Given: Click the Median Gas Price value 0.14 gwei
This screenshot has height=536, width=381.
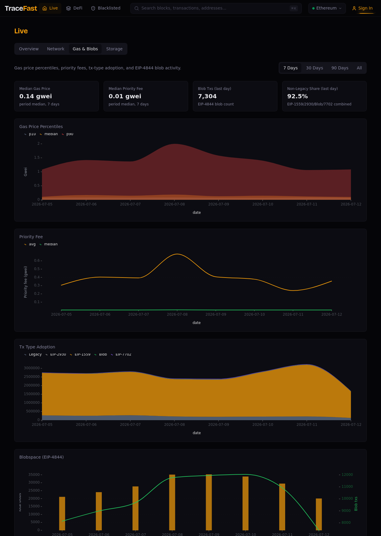Looking at the screenshot, I should click(36, 96).
